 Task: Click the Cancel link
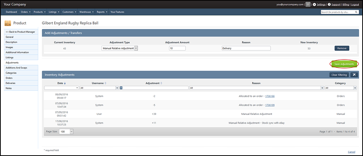(351, 152)
